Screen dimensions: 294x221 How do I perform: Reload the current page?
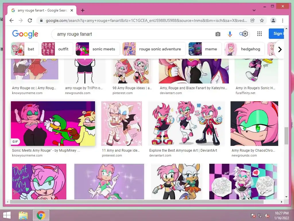[x=30, y=20]
